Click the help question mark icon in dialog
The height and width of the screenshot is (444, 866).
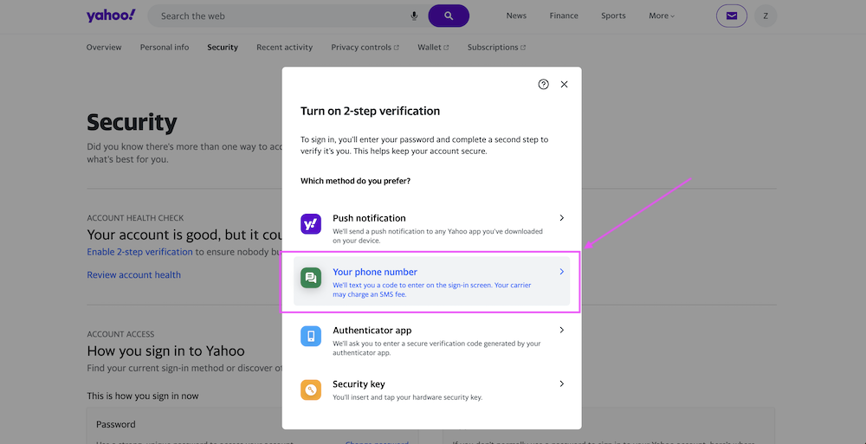(543, 84)
